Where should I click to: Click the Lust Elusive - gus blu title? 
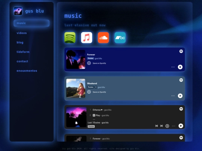click(x=98, y=123)
